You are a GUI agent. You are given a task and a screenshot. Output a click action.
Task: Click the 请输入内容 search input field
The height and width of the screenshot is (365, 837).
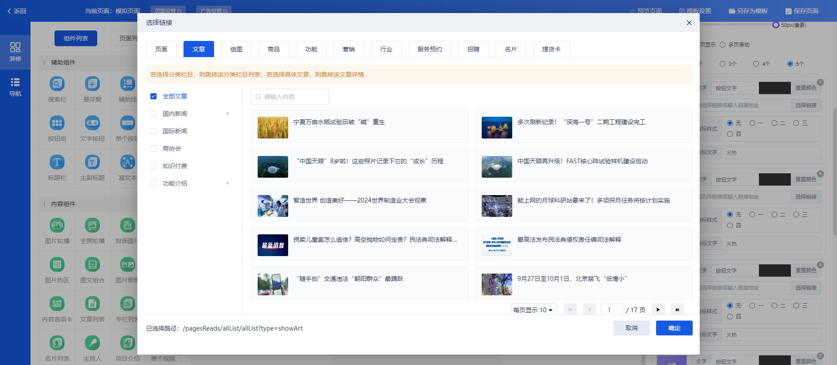tap(290, 97)
